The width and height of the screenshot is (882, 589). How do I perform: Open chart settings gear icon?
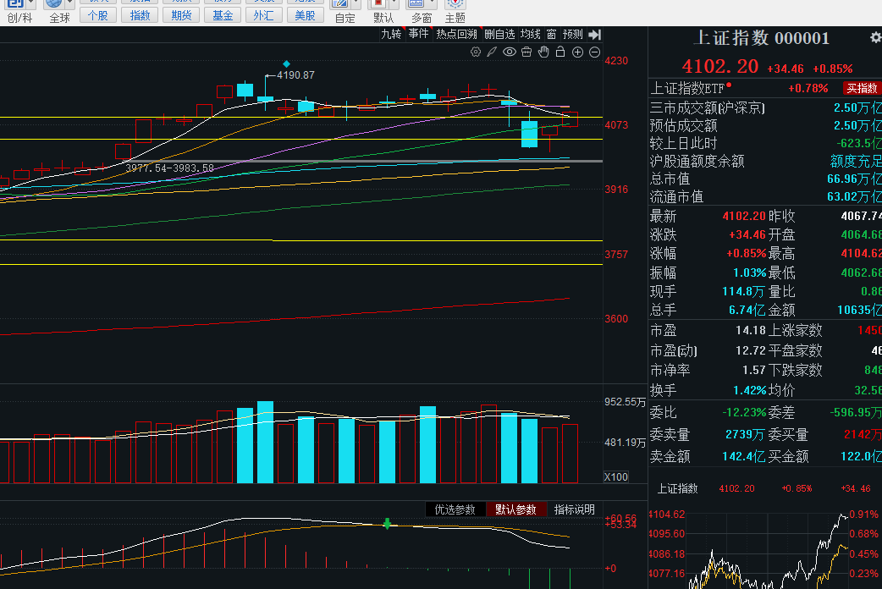[x=476, y=52]
